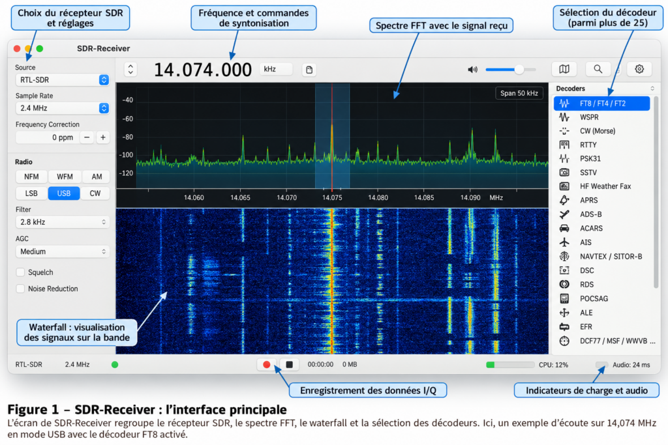Select the USB radio mode
Screen dimensions: 668x445
(64, 193)
